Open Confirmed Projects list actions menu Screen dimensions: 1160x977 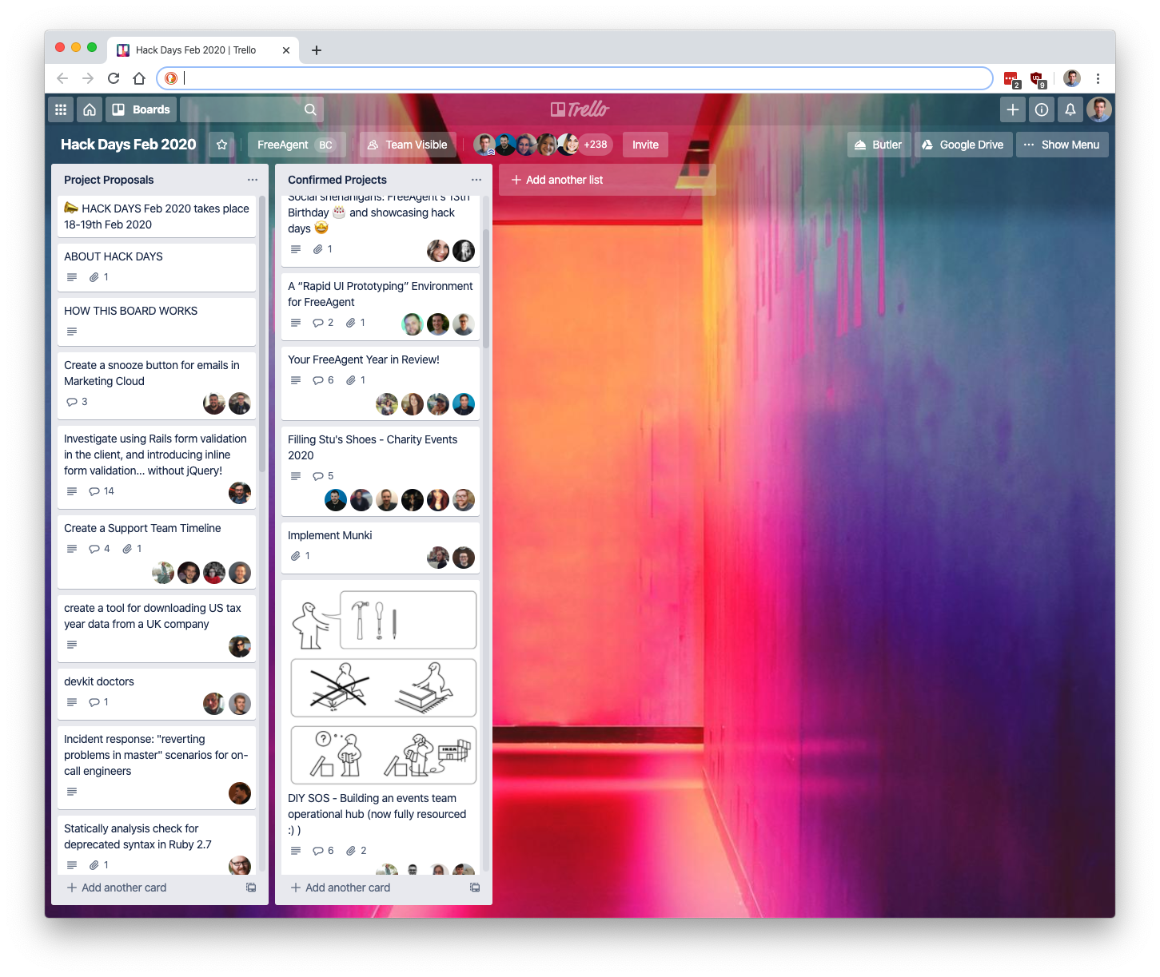(x=476, y=180)
